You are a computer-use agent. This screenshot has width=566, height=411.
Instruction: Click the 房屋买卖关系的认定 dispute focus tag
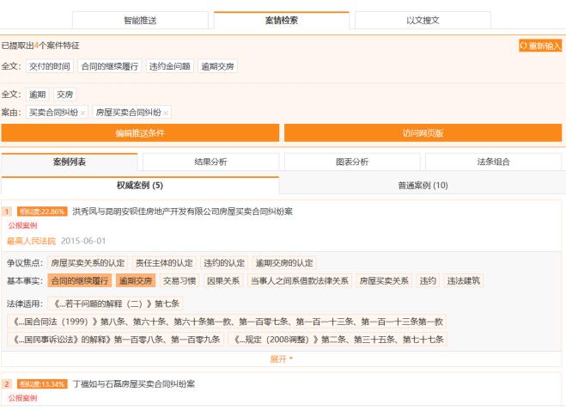tap(88, 263)
